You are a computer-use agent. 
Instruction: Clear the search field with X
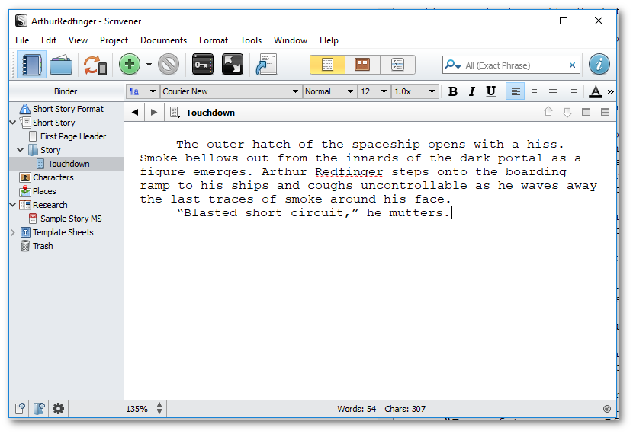tap(572, 65)
